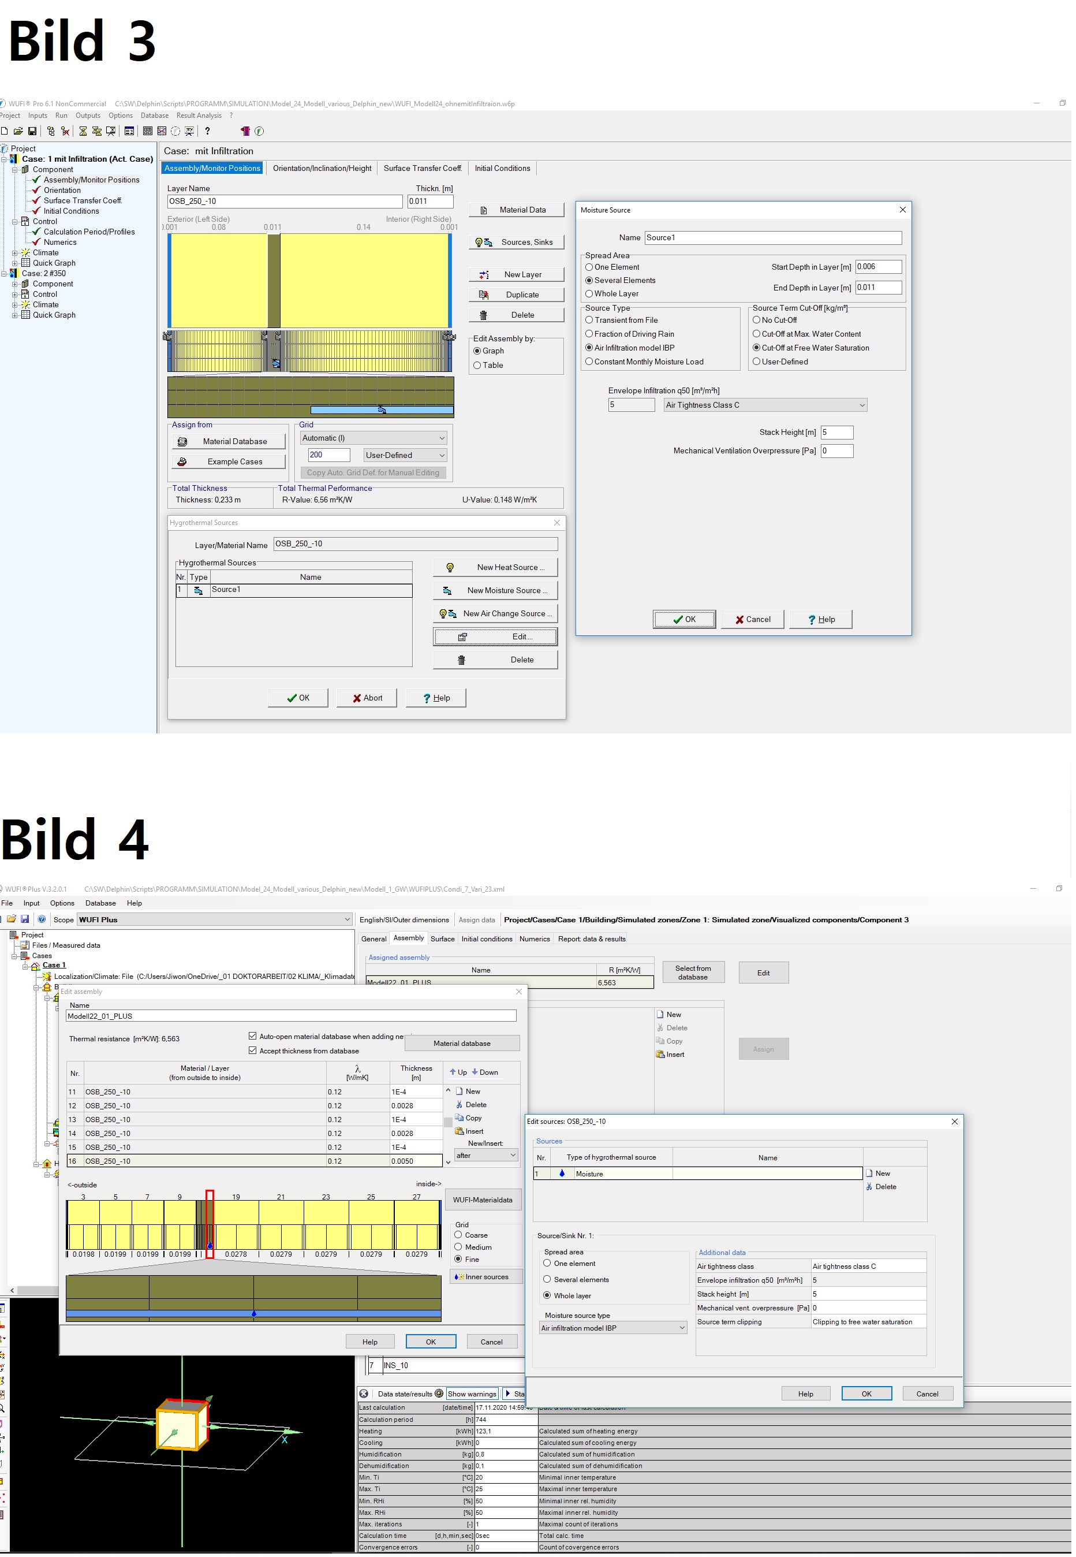The image size is (1076, 1557).
Task: Click the dark OSB layer in the WUFI Pro assembly graph
Action: (274, 281)
